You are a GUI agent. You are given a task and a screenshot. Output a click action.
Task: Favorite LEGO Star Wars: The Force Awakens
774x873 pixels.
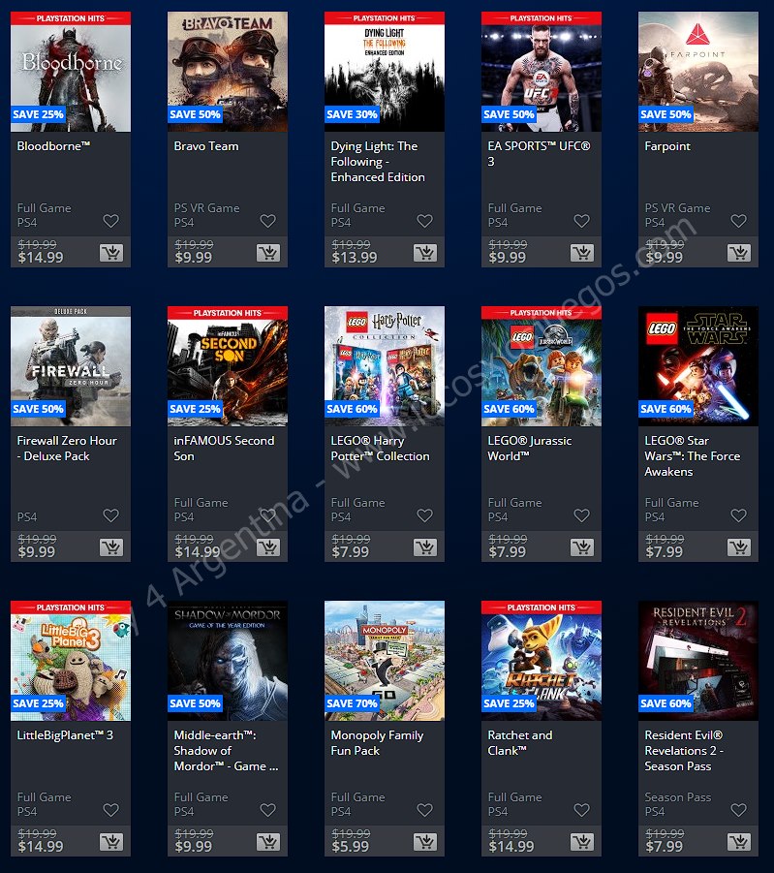click(739, 515)
